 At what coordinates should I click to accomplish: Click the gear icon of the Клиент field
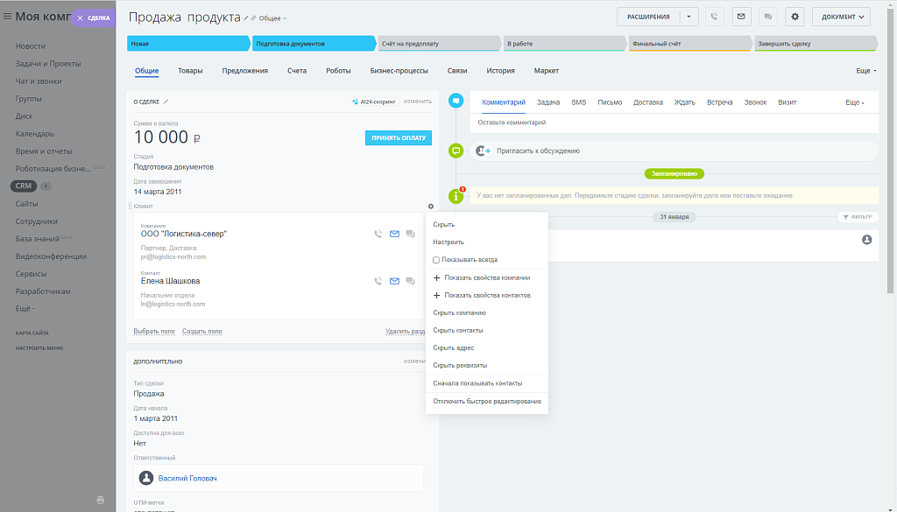click(x=431, y=207)
